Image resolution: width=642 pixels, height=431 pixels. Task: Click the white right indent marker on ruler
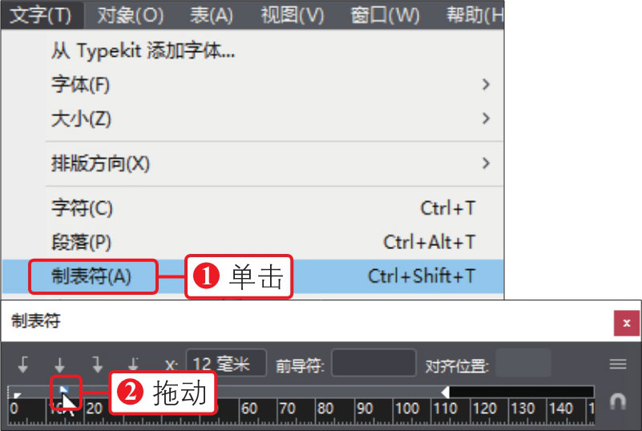click(446, 390)
